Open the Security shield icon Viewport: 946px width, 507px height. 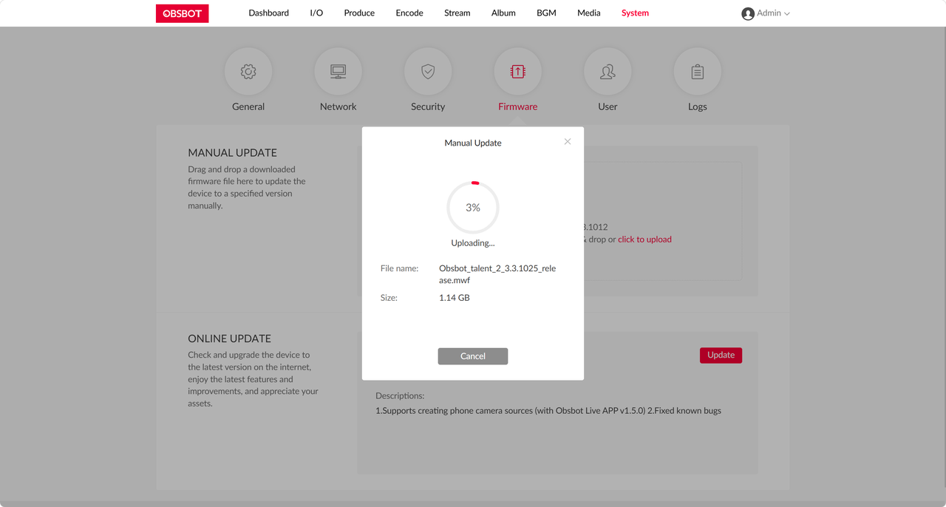pyautogui.click(x=428, y=72)
